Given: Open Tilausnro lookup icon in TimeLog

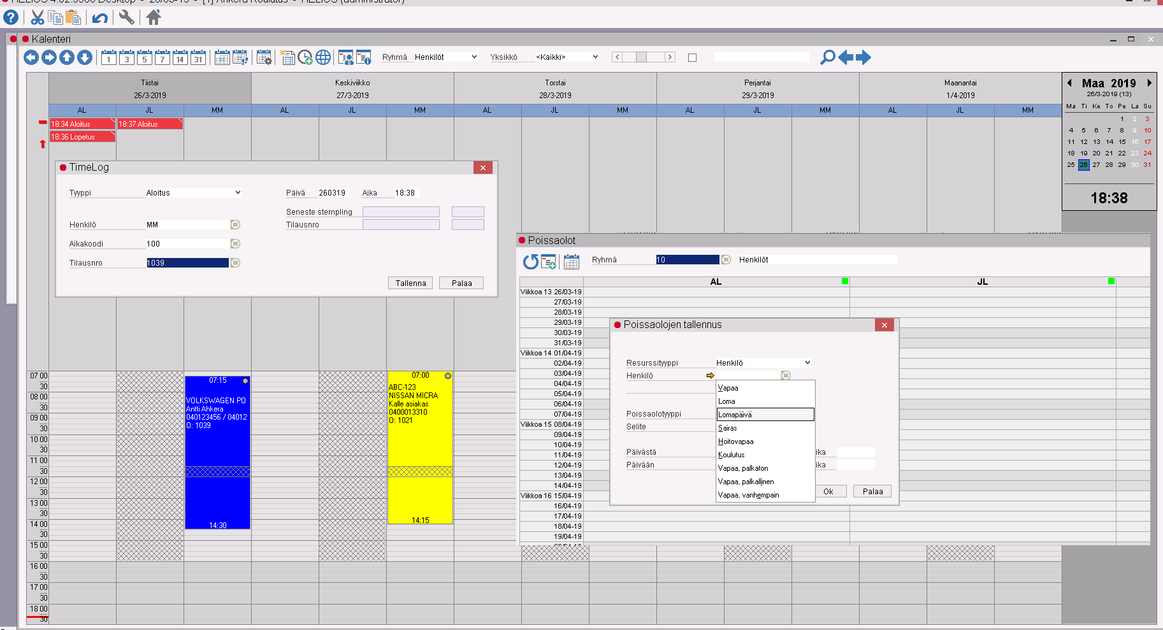Looking at the screenshot, I should pos(235,262).
